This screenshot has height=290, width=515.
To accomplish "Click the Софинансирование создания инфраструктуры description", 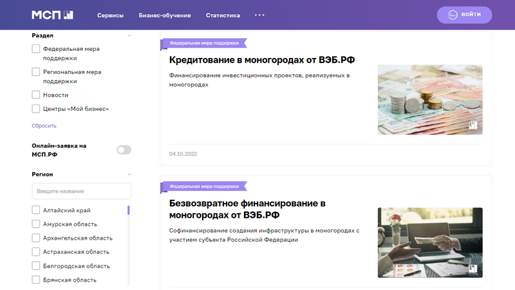I will [264, 235].
